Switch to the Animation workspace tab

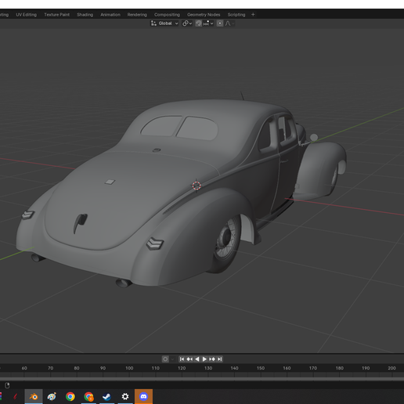(x=110, y=15)
